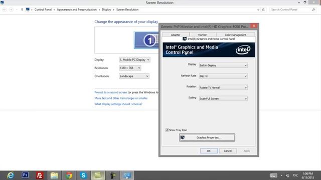Click the network tray icon

tap(287, 175)
